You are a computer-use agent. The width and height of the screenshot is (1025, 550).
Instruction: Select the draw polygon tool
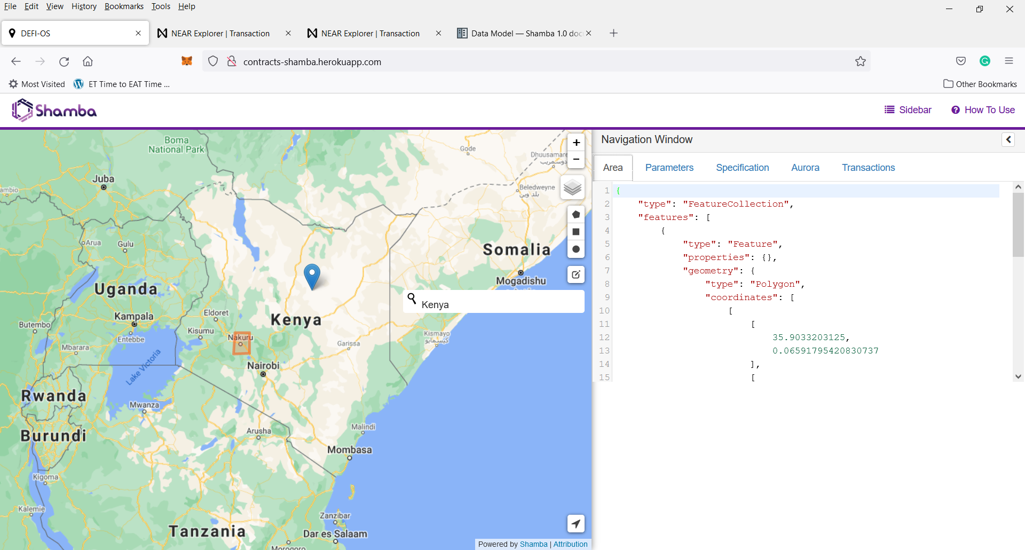(576, 215)
